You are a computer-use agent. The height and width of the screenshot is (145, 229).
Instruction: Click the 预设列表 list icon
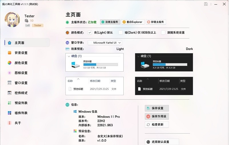9,103
